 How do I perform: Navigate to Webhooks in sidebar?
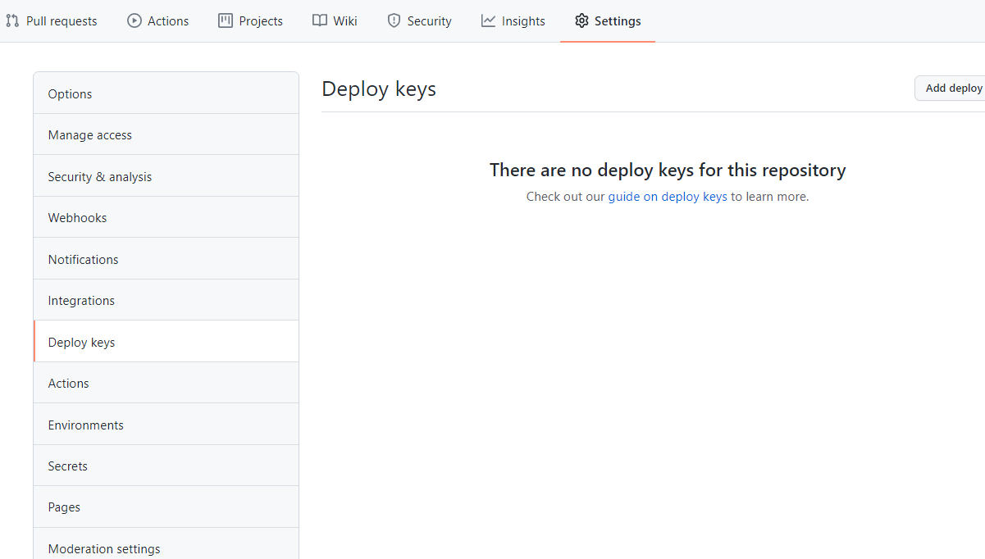(x=77, y=218)
